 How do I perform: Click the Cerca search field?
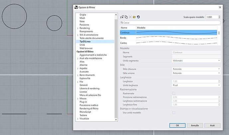170,23
